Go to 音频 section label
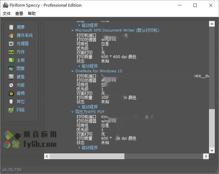This screenshot has height=174, width=219. 21,93
